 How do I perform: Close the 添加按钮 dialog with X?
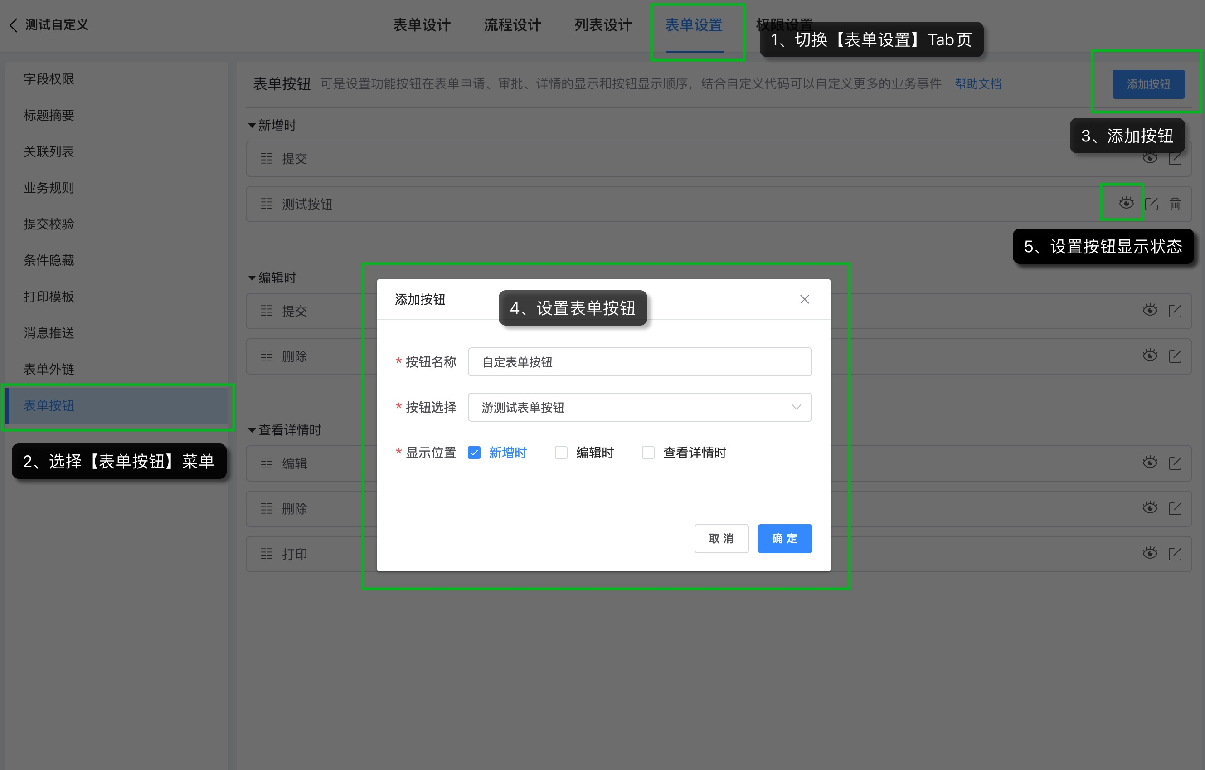(x=804, y=299)
